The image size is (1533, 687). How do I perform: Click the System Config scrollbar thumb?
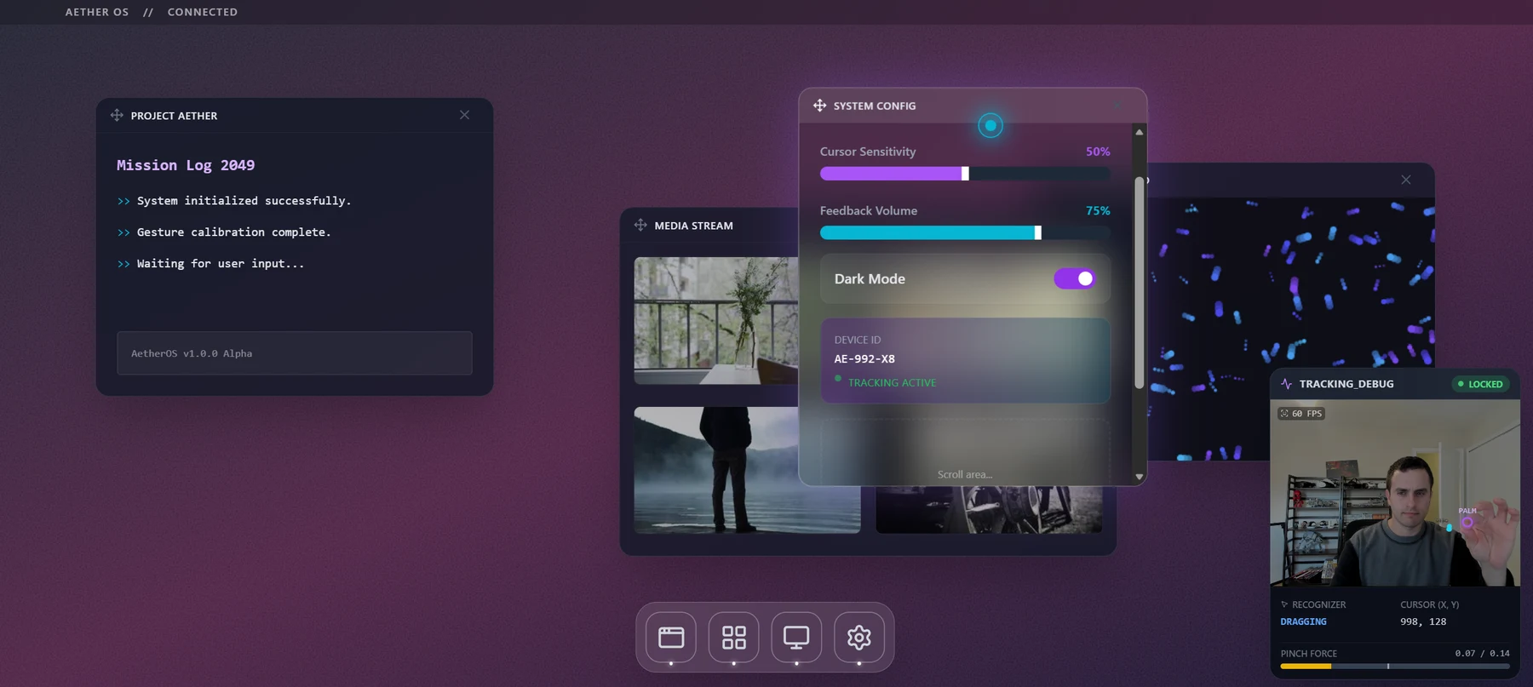(1139, 283)
